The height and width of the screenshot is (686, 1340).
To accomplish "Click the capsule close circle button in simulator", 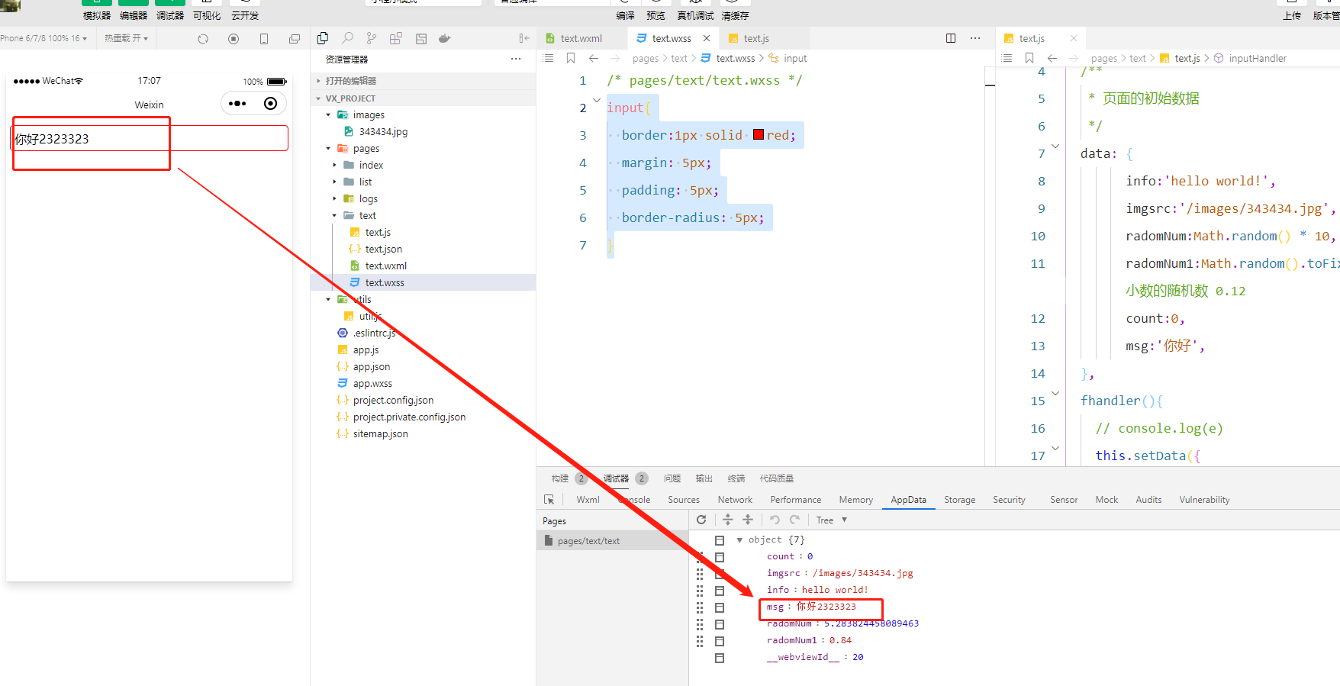I will click(x=270, y=104).
